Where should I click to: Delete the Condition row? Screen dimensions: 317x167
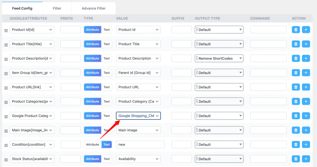click(x=296, y=144)
